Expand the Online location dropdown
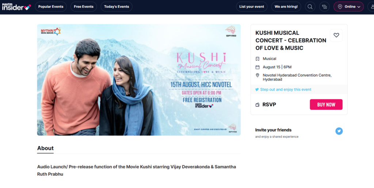 click(x=348, y=7)
